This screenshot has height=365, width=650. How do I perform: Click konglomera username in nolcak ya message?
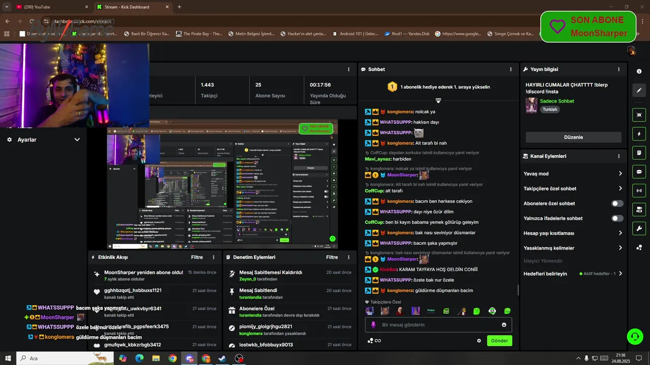click(400, 112)
